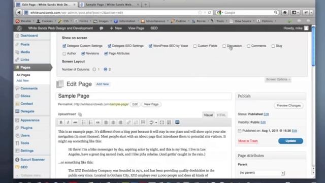Align text right in editor
This screenshot has height=183, width=325.
[x=120, y=123]
